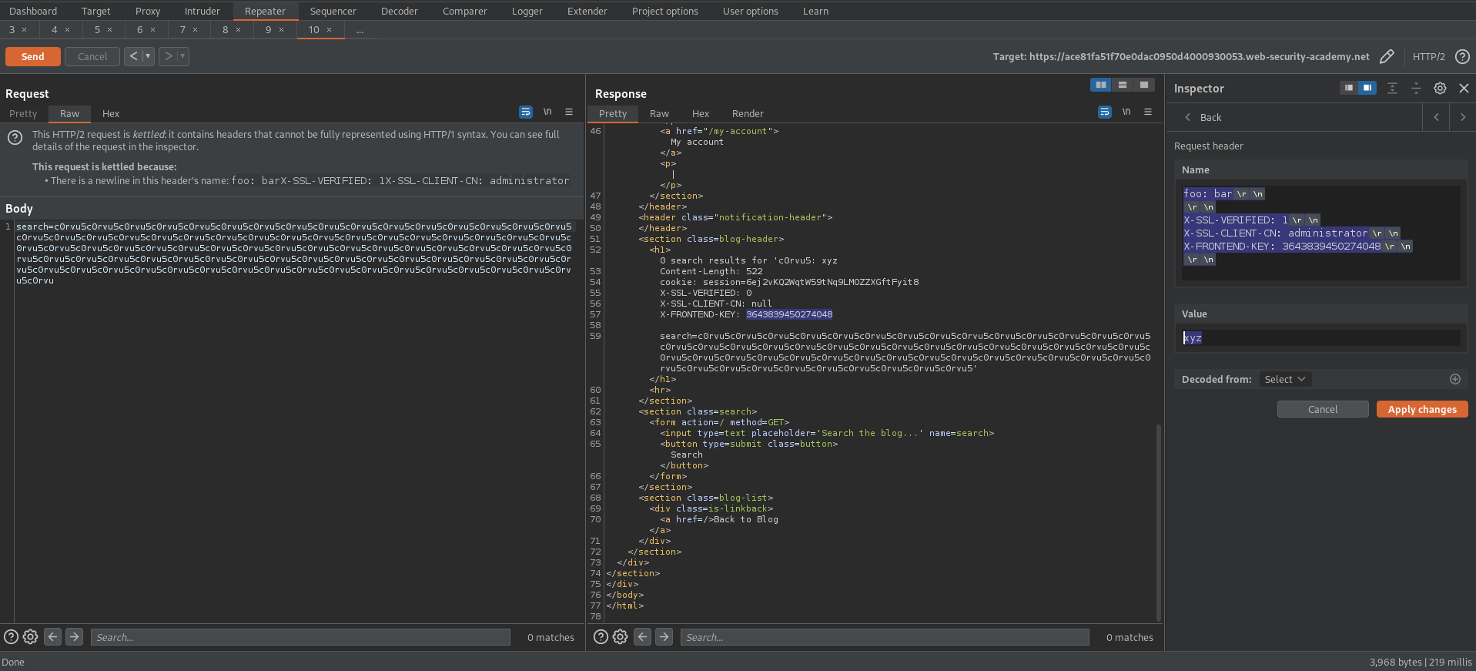Collapse all Inspector sections icon
The width and height of the screenshot is (1476, 671).
pos(1416,88)
